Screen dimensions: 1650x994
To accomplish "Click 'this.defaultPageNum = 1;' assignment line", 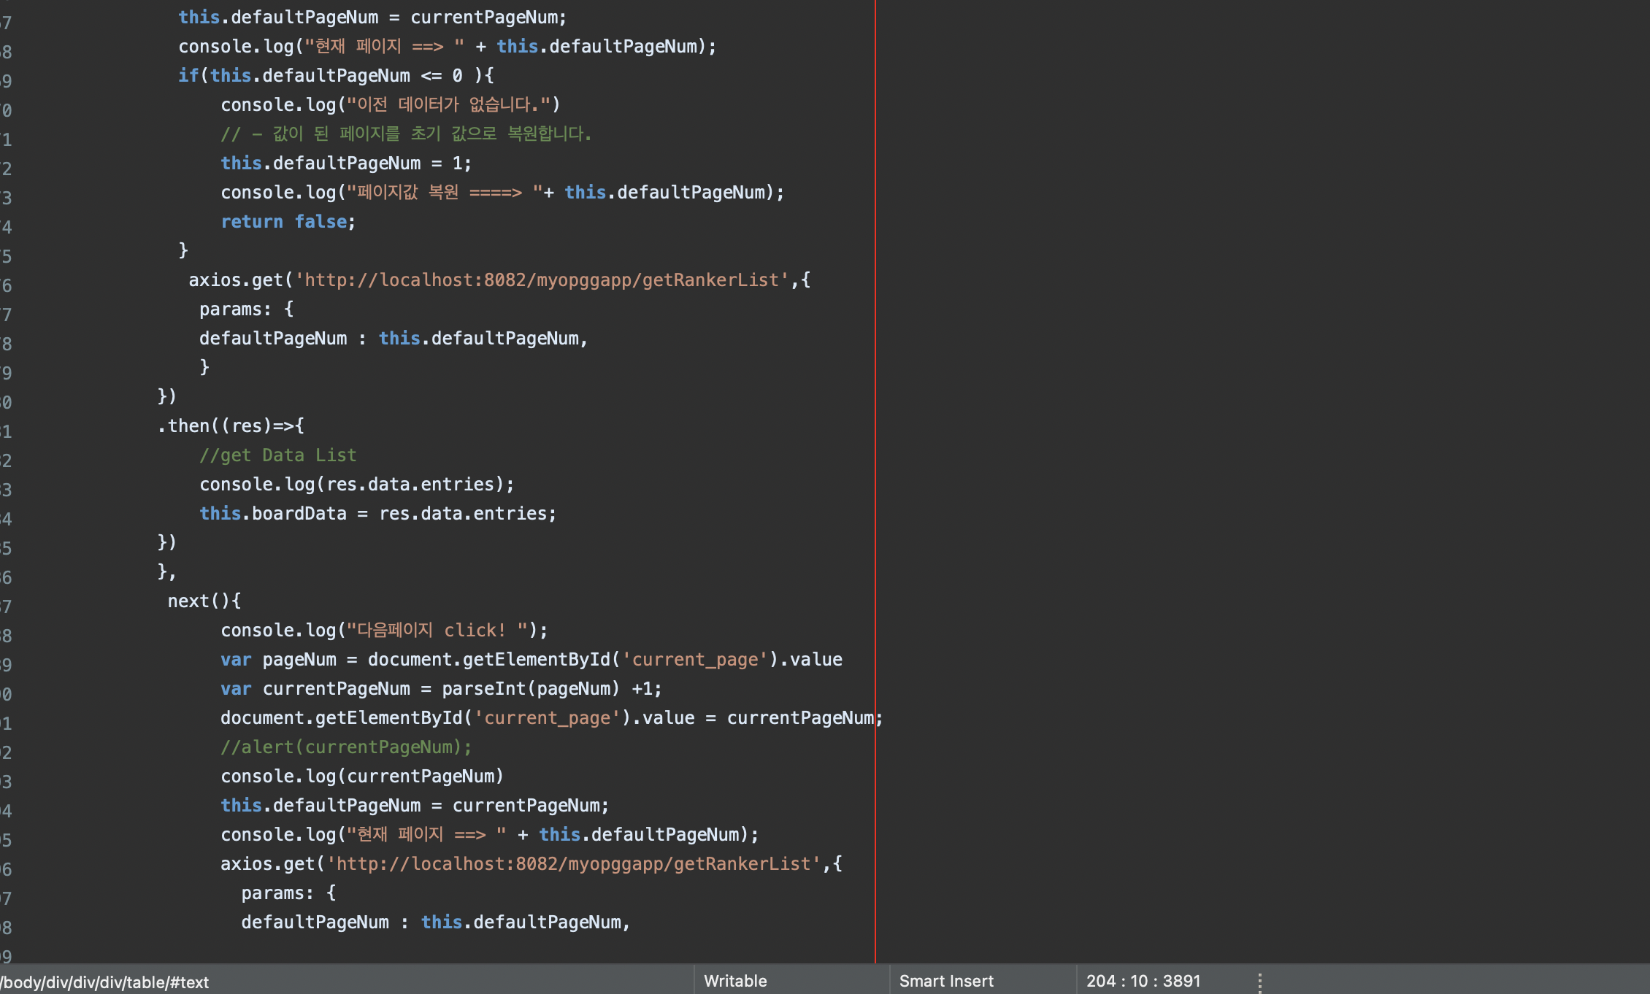I will tap(346, 163).
